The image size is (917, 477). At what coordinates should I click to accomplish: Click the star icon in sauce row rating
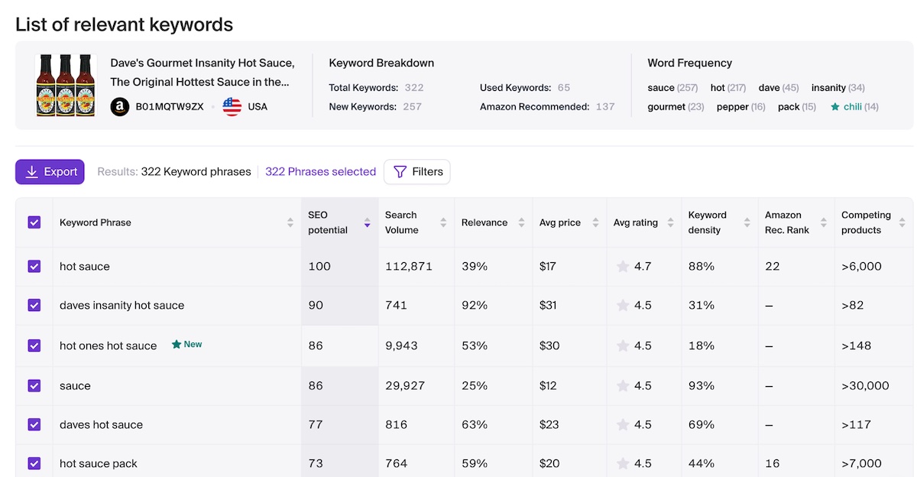tap(623, 386)
